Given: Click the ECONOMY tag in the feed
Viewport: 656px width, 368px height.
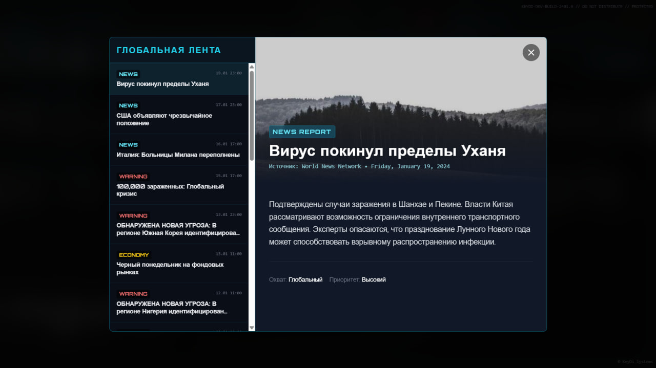Looking at the screenshot, I should click(x=134, y=255).
